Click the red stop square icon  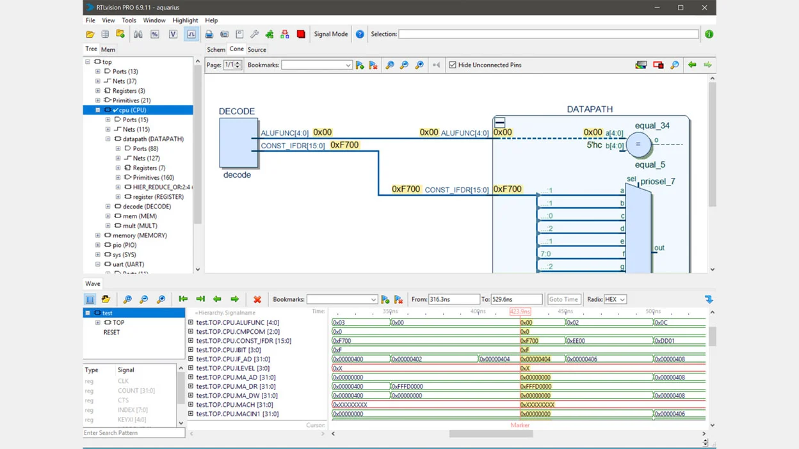301,34
